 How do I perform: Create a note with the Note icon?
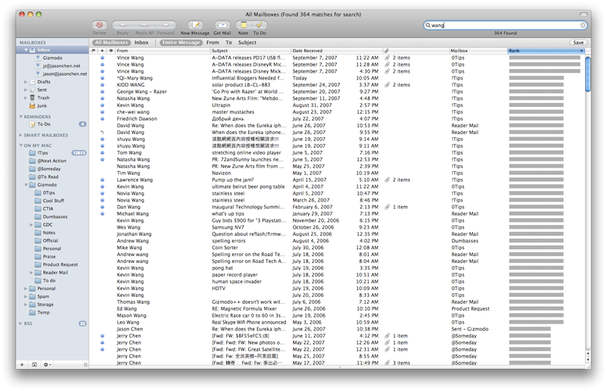click(x=244, y=25)
